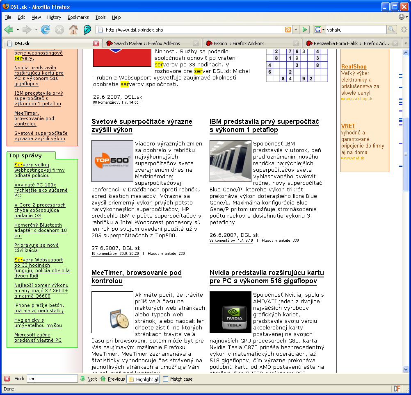The height and width of the screenshot is (395, 411).
Task: Click the scrollbar up arrow
Action: point(406,52)
